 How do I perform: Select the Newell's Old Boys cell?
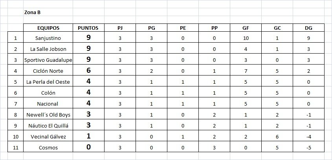[x=48, y=115]
